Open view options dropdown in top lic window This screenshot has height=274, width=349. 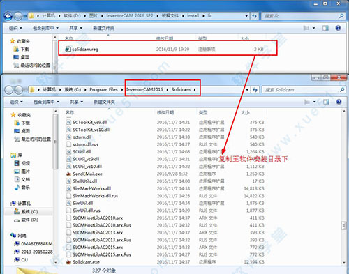pos(314,28)
